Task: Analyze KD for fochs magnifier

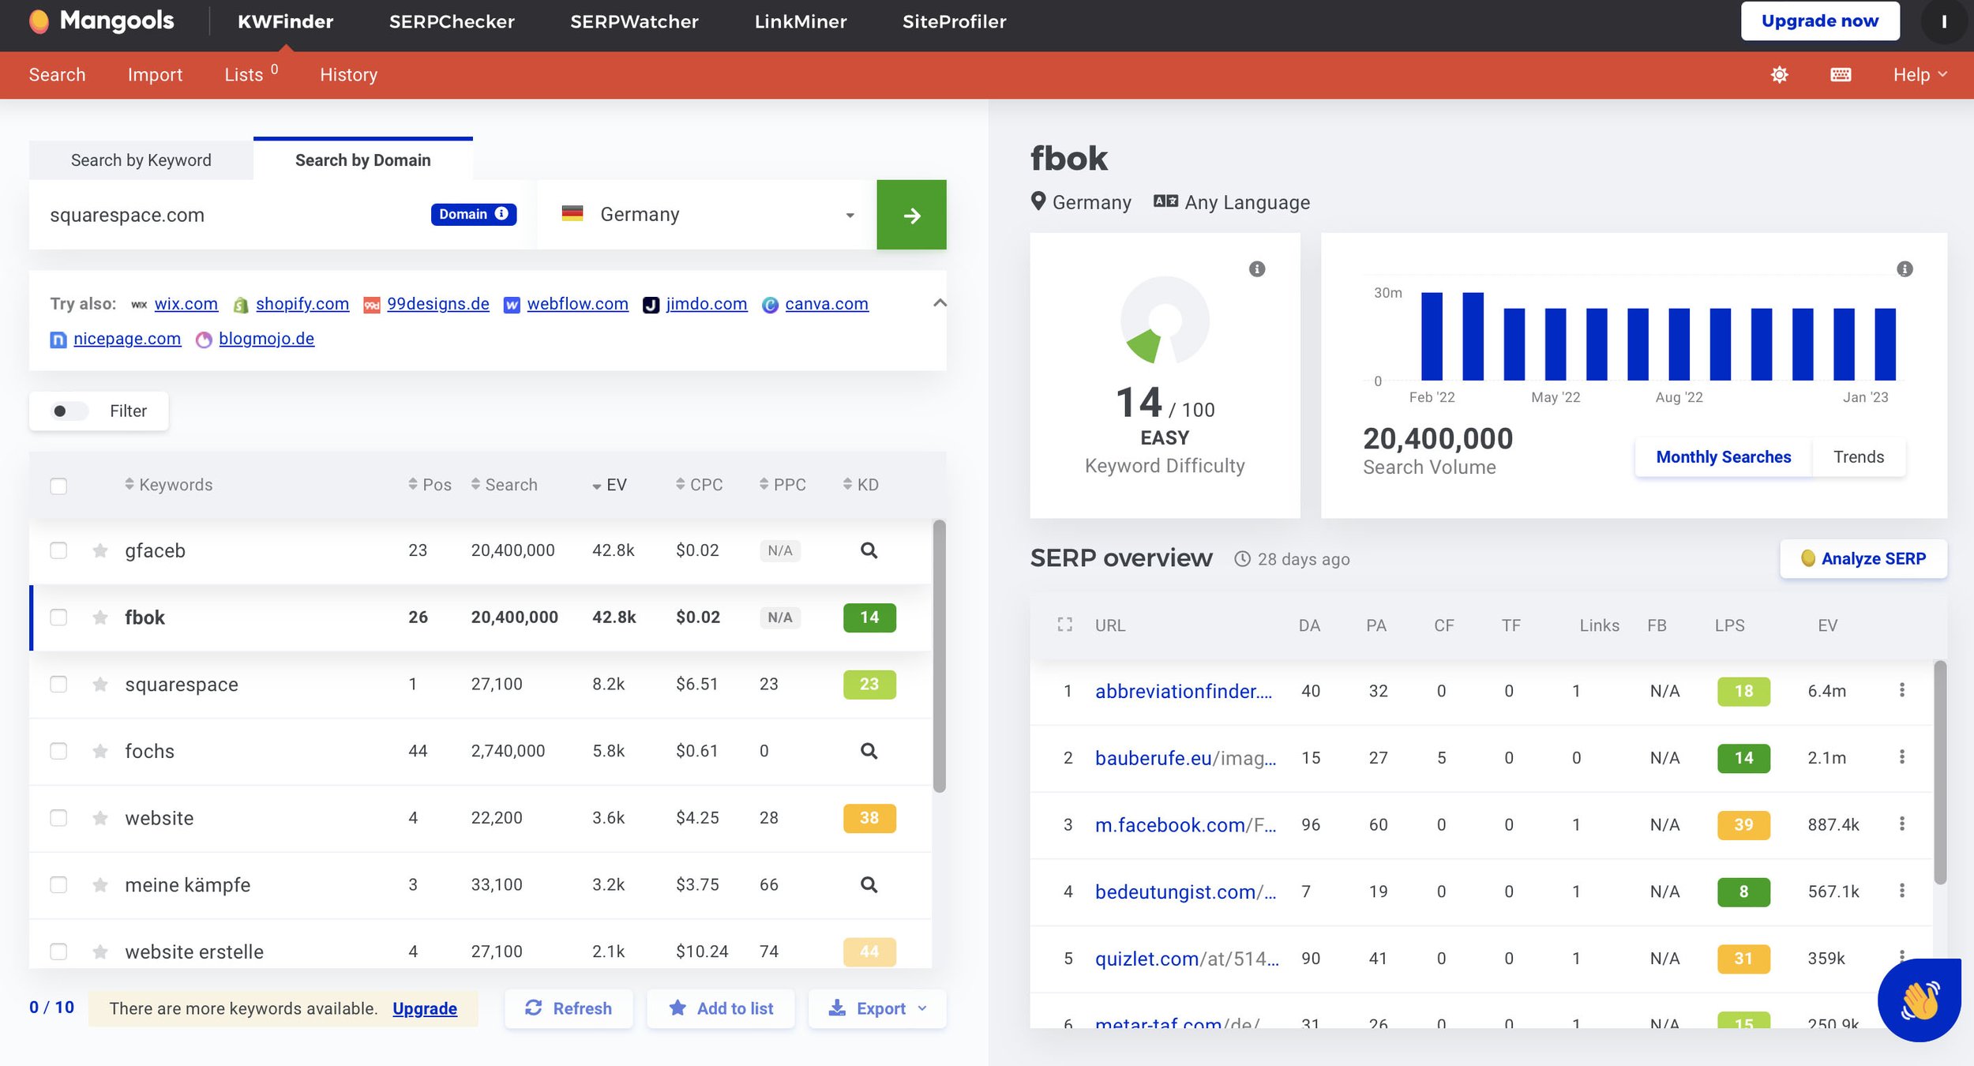Action: 869,751
